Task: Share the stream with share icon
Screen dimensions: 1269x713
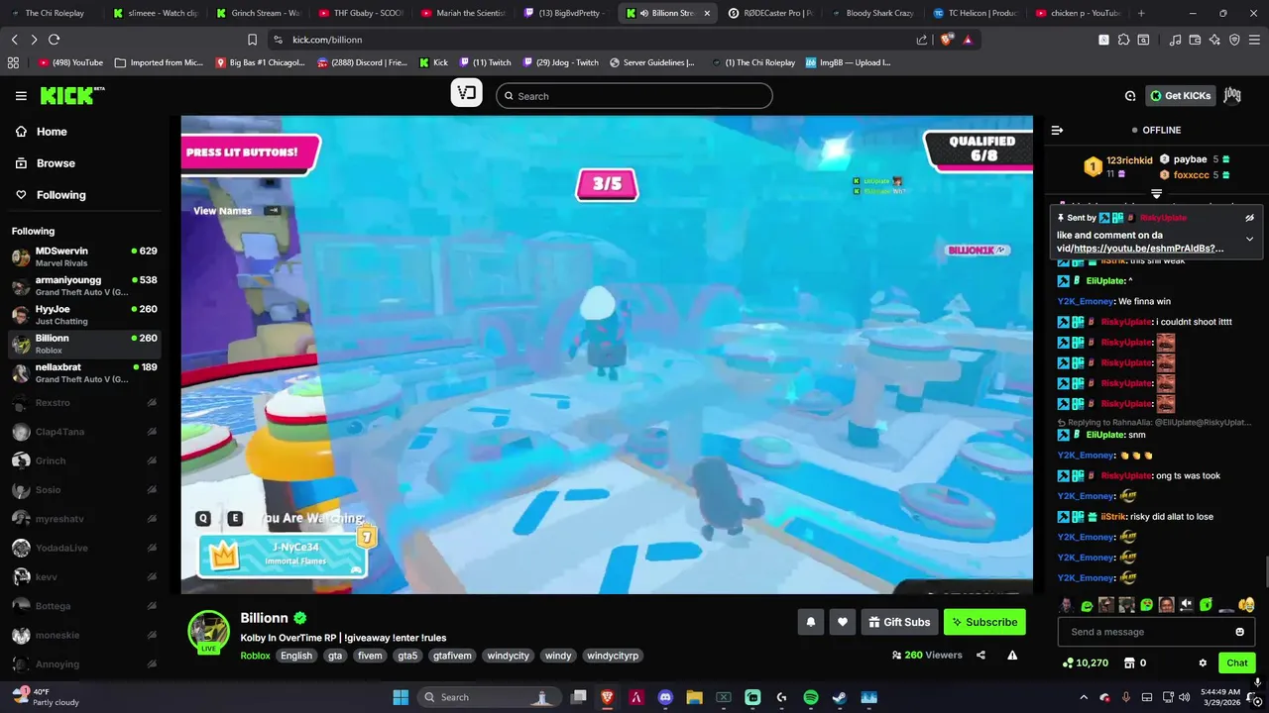Action: tap(981, 655)
